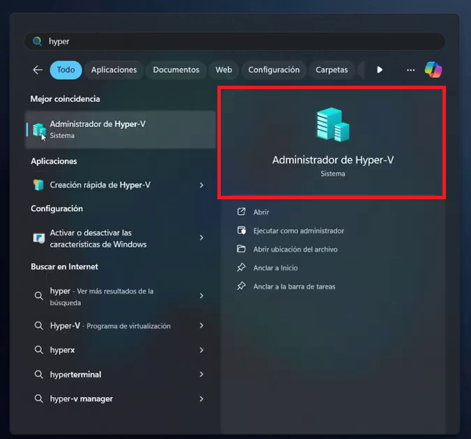The height and width of the screenshot is (439, 471).
Task: Expand chevron for Hyper-V Programa de virtualización
Action: [x=201, y=325]
